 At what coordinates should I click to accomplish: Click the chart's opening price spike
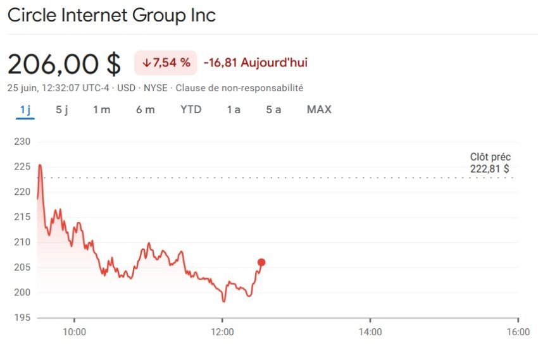[x=40, y=166]
